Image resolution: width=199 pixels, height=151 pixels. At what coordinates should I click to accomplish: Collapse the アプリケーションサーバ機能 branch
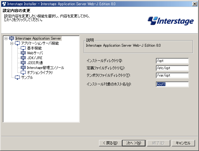(12, 43)
